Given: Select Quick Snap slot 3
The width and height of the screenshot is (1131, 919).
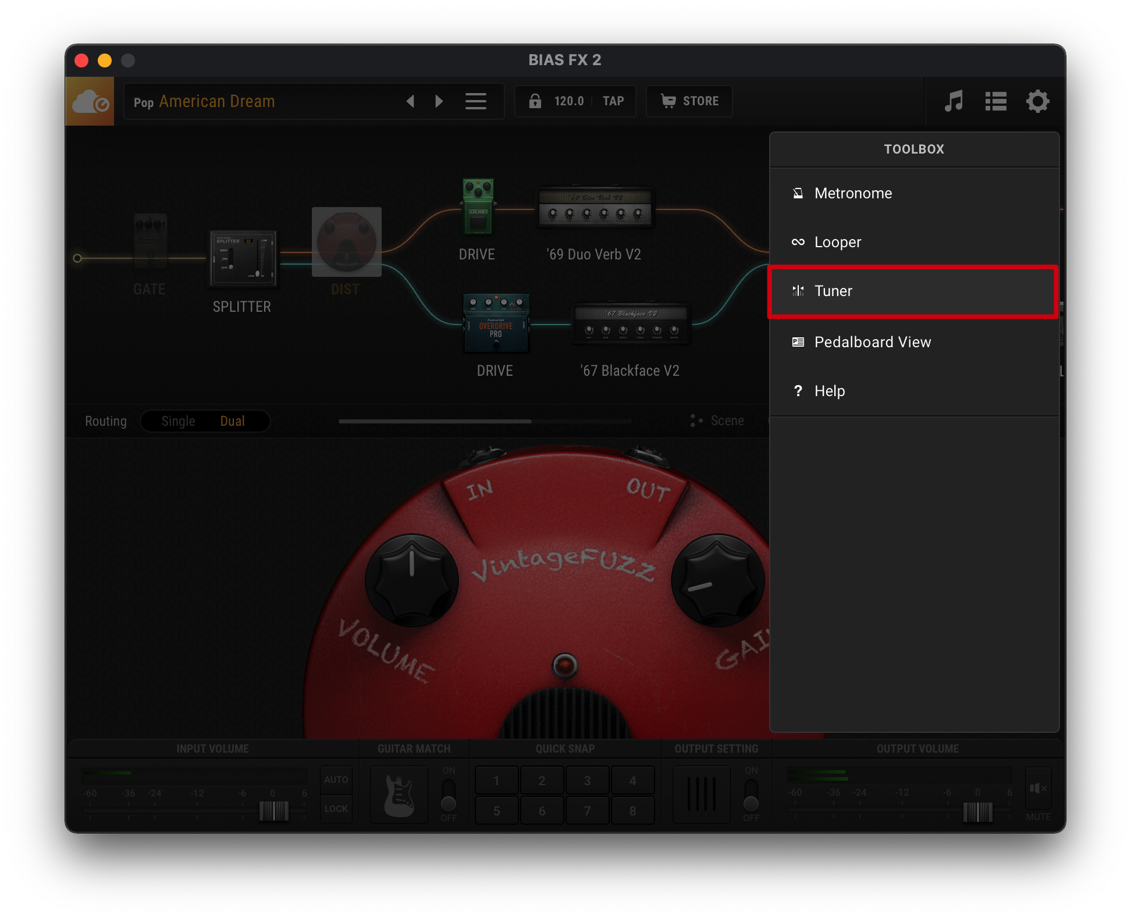Looking at the screenshot, I should (x=587, y=781).
